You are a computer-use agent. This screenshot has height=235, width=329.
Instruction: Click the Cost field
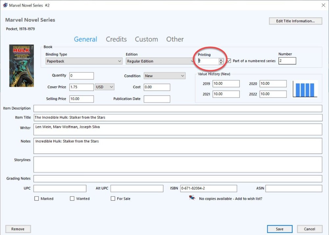pyautogui.click(x=157, y=87)
